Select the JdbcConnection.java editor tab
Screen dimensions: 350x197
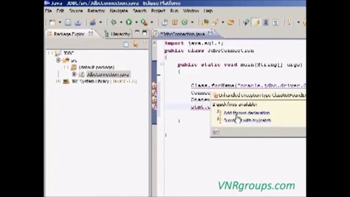coord(182,34)
